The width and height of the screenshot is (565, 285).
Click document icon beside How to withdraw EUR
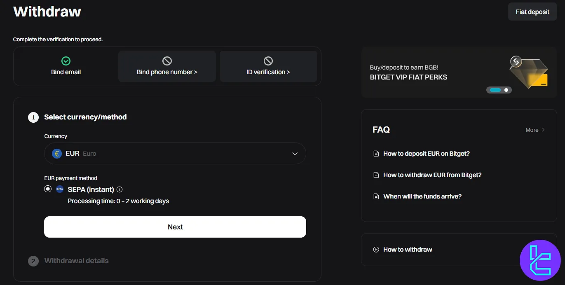click(376, 175)
